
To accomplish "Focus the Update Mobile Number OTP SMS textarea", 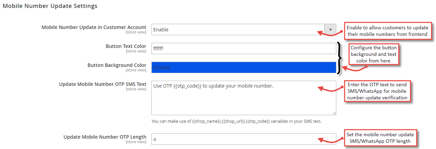I will point(244,98).
